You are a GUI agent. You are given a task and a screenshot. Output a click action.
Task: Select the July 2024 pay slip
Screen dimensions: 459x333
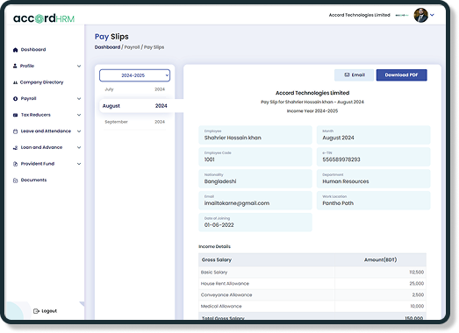134,89
